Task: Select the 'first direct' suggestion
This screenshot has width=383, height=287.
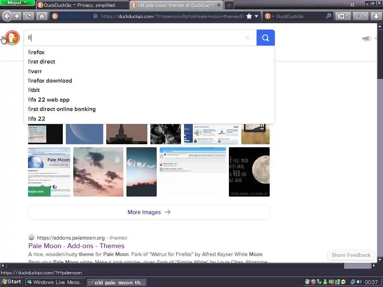Action: click(x=149, y=62)
